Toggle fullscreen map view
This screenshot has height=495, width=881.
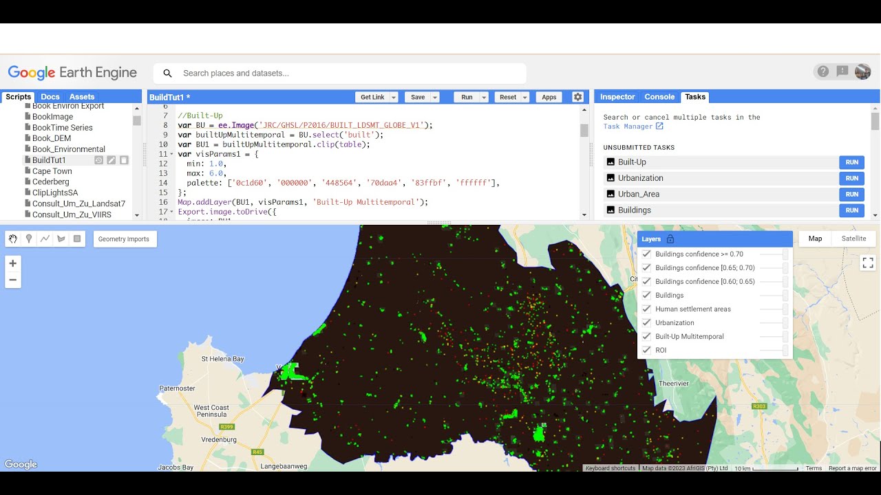[868, 263]
